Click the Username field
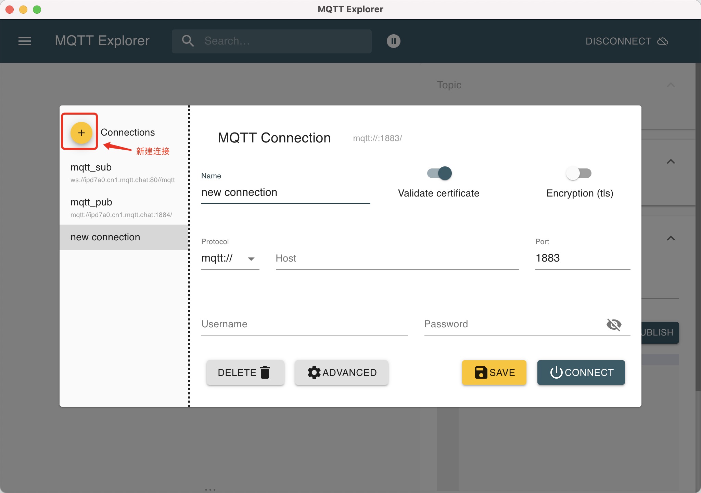The width and height of the screenshot is (701, 493). 304,324
